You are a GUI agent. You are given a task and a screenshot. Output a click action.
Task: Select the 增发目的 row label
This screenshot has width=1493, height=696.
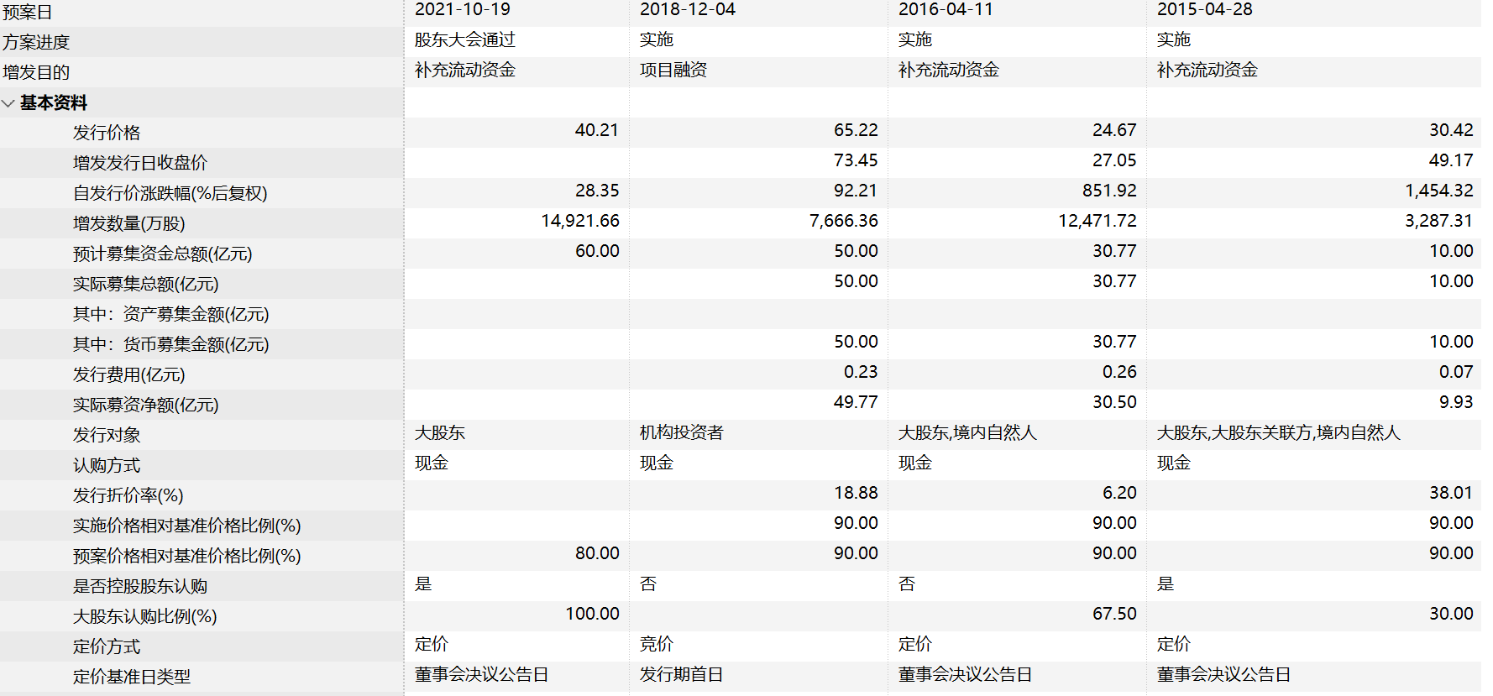click(x=36, y=72)
